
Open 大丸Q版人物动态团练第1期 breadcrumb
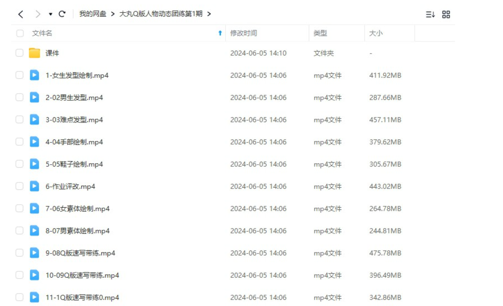161,14
